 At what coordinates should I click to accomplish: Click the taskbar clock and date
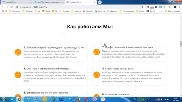pos(175,99)
